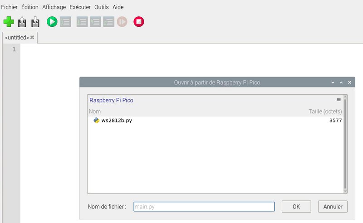Close the Ouvrir à partir de Raspberry Pi Pico dialog

coord(349,82)
